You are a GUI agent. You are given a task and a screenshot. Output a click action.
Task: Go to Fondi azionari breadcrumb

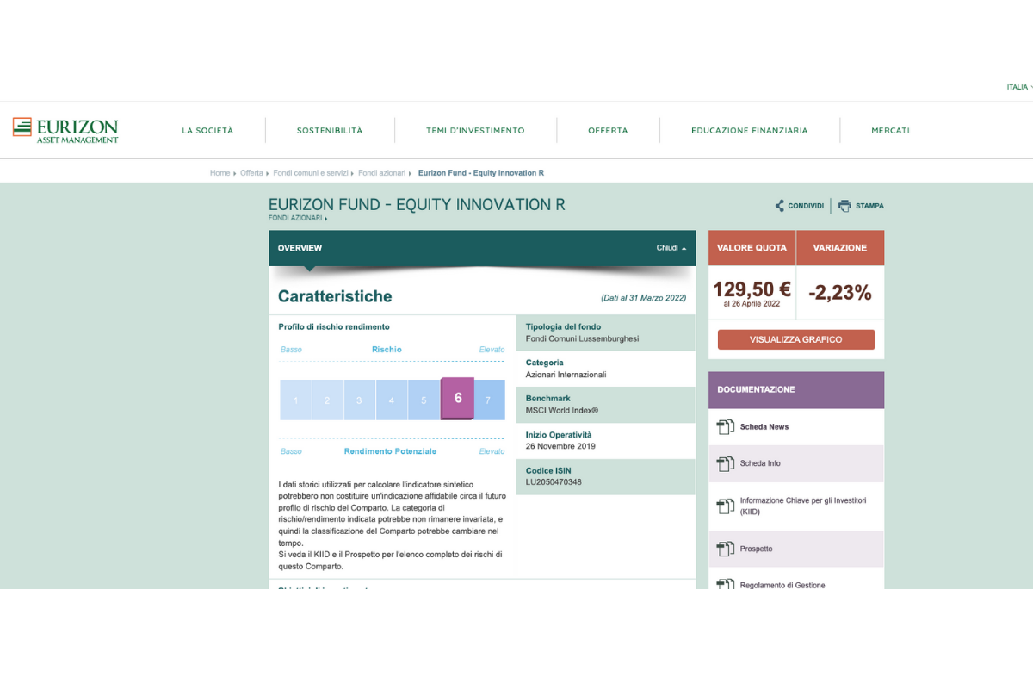click(x=382, y=173)
